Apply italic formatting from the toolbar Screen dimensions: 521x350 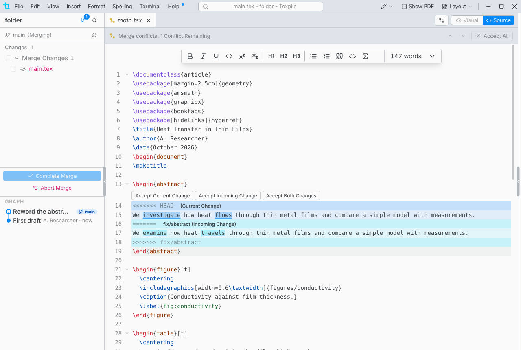pyautogui.click(x=203, y=56)
